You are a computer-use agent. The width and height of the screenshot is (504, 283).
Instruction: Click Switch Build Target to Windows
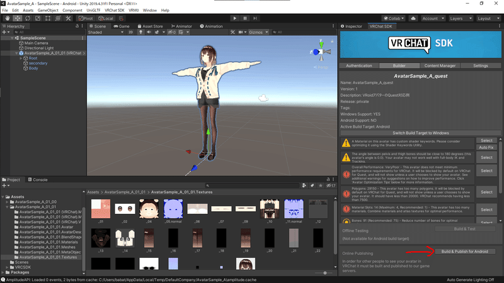pos(420,133)
